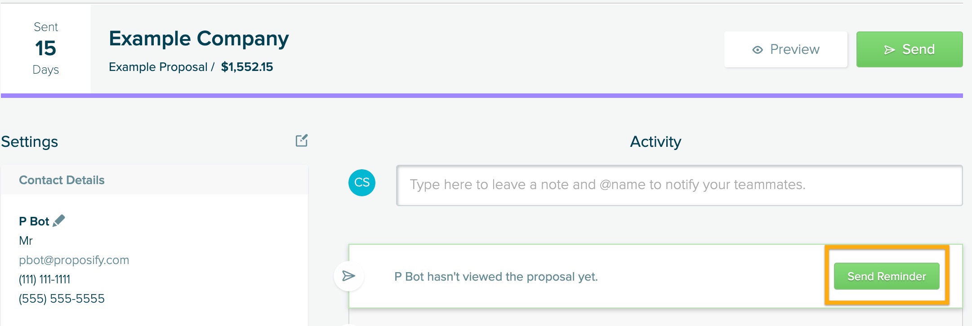Click the eye icon in Preview button

(758, 50)
